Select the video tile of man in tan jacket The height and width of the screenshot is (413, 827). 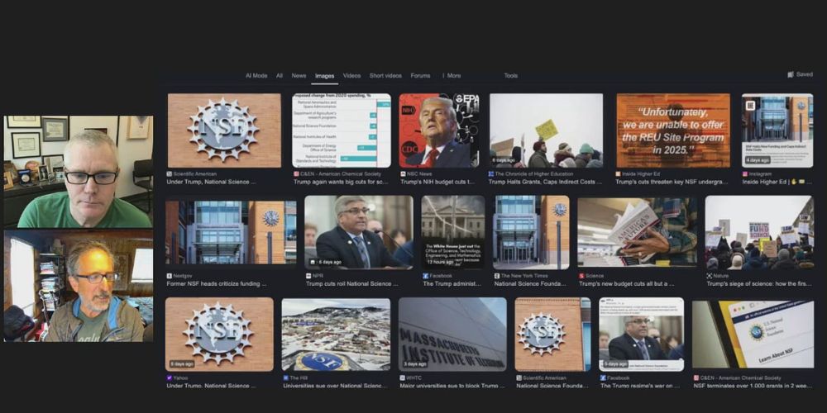pos(79,286)
